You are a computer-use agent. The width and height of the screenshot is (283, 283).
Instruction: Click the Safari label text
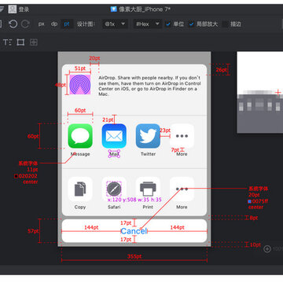114,207
